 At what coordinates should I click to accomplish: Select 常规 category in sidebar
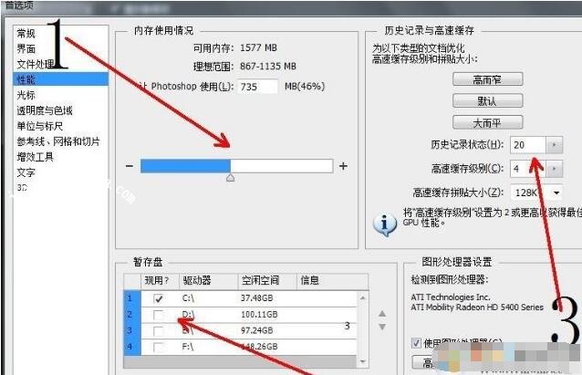coord(26,34)
